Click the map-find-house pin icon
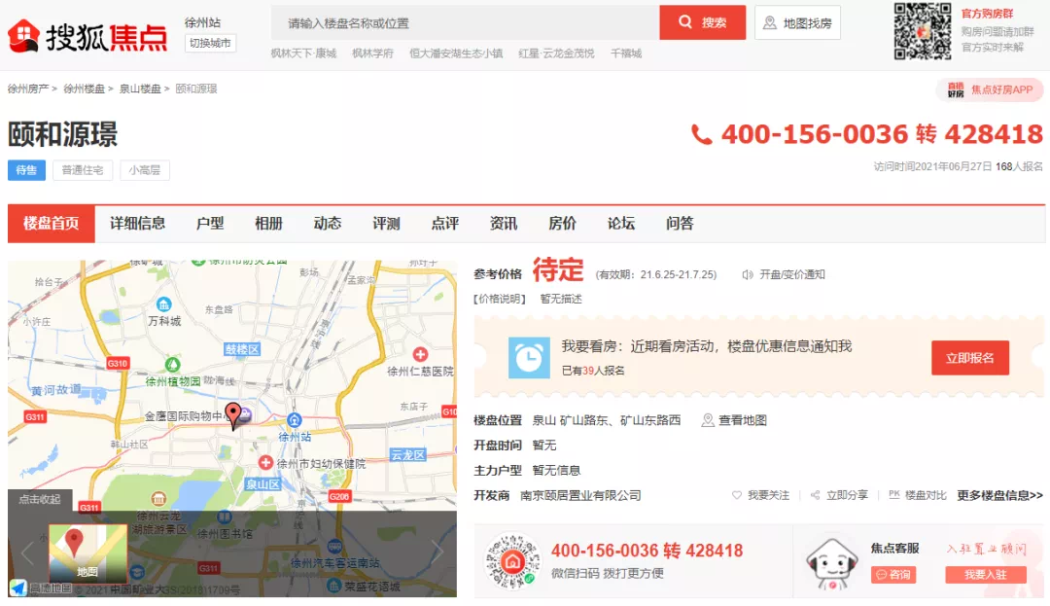1050x606 pixels. click(770, 22)
